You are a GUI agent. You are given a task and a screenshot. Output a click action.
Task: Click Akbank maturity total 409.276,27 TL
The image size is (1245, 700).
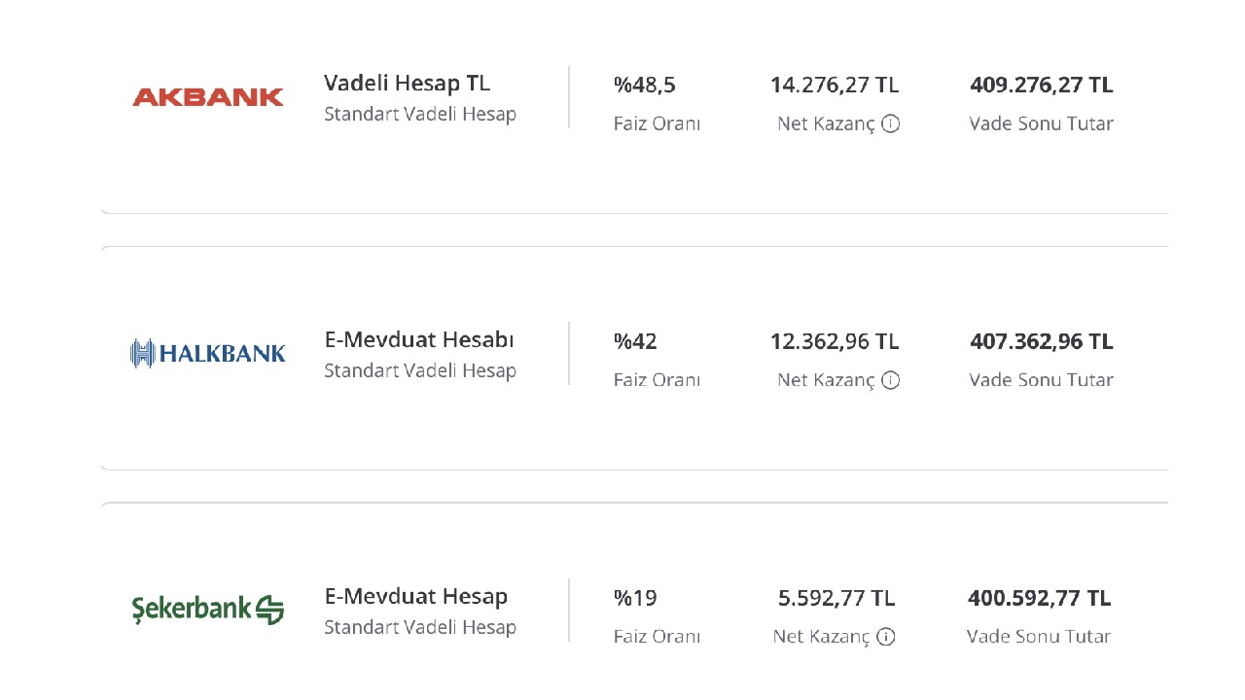(x=1042, y=85)
